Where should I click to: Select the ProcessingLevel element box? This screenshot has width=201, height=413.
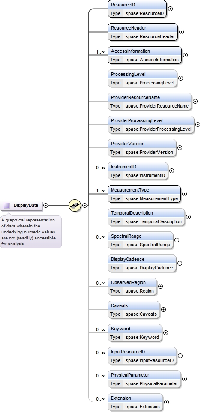[x=142, y=78]
